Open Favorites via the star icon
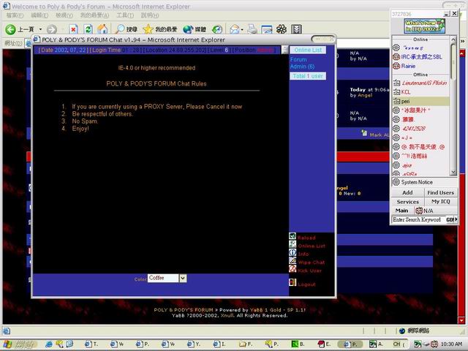 coord(148,29)
